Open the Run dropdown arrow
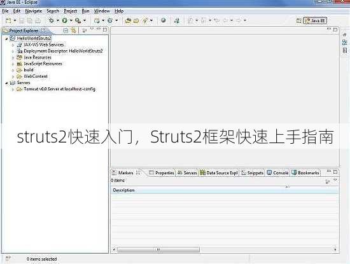Image resolution: width=350 pixels, height=264 pixels. click(71, 20)
